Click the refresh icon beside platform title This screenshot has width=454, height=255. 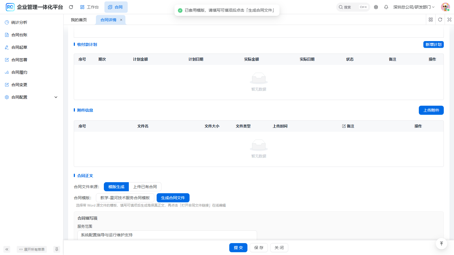click(x=71, y=7)
